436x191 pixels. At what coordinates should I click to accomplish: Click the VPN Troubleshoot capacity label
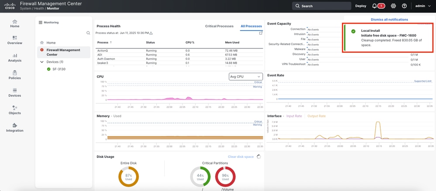294,64
